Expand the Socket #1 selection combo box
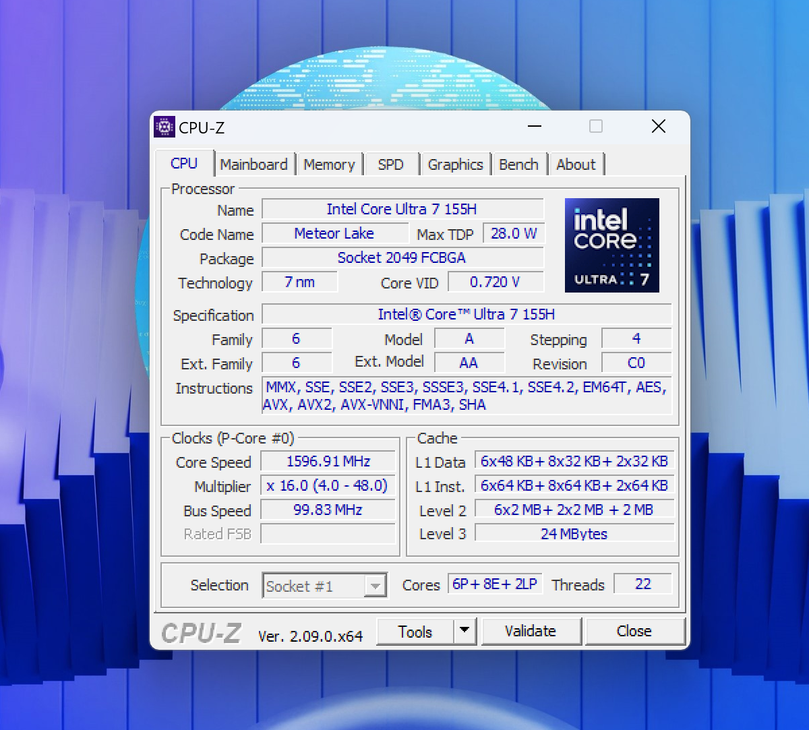Viewport: 809px width, 730px height. tap(325, 586)
